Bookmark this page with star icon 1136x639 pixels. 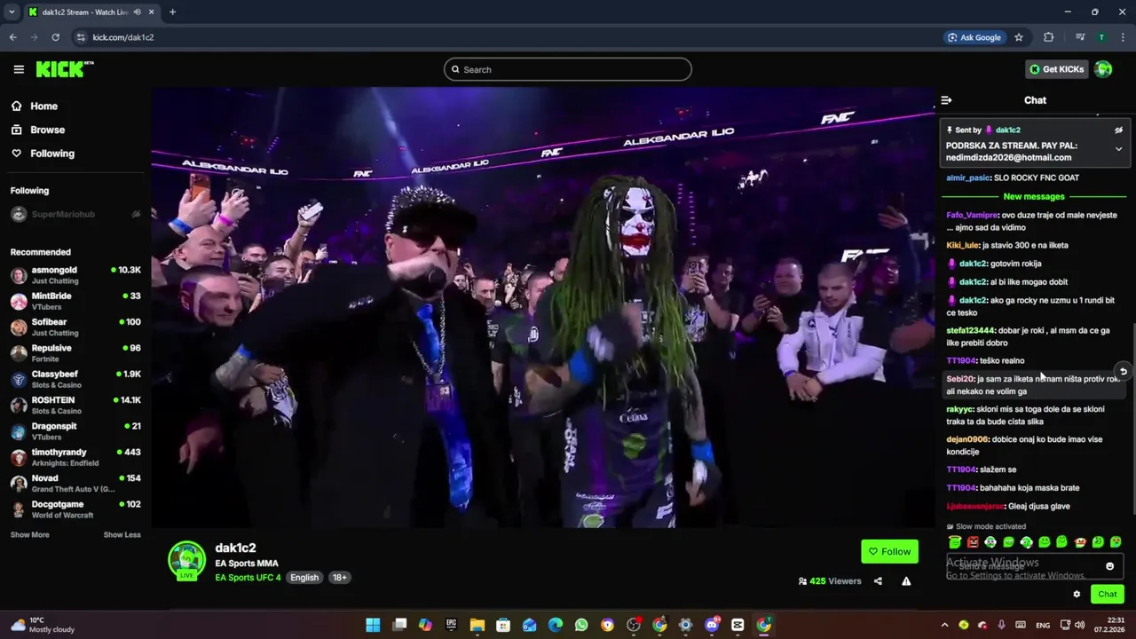[x=1019, y=37]
